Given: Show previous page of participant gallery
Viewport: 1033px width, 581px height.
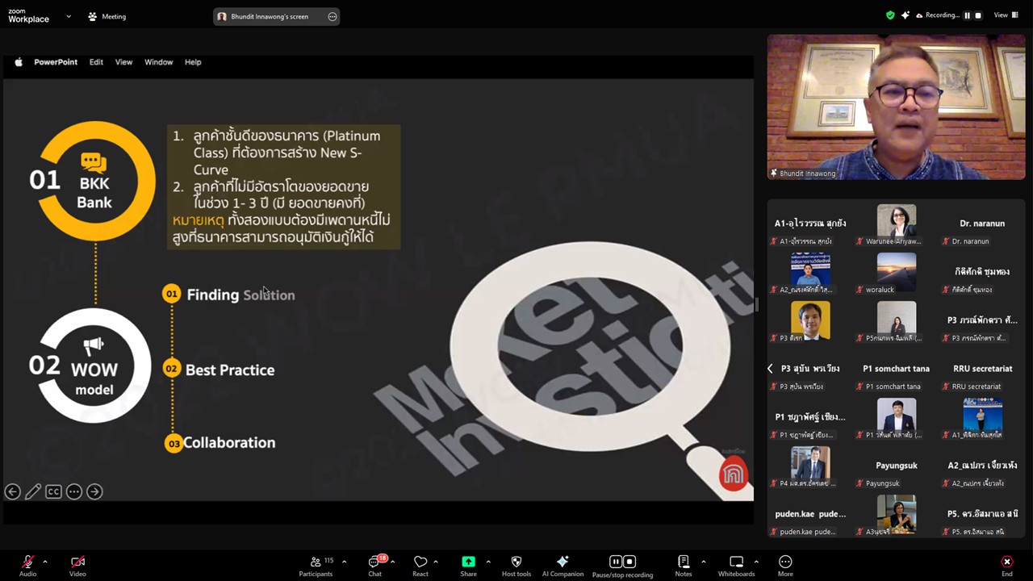Looking at the screenshot, I should click(770, 369).
